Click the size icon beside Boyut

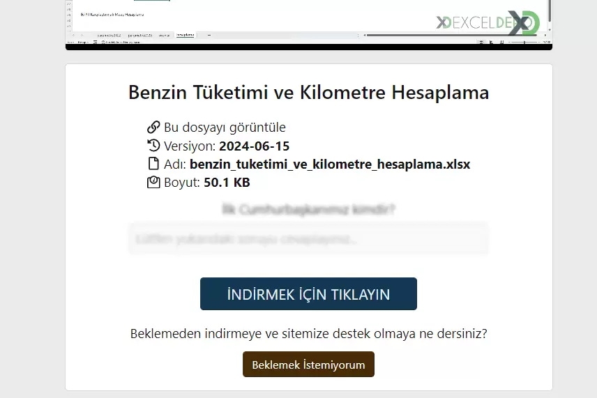pos(153,182)
